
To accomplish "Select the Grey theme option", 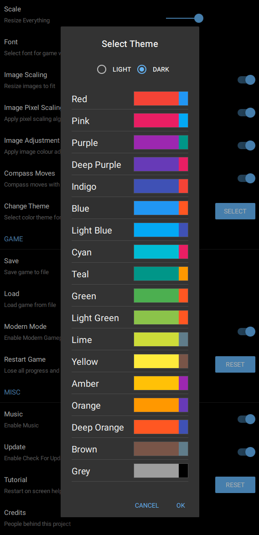I will [x=129, y=471].
